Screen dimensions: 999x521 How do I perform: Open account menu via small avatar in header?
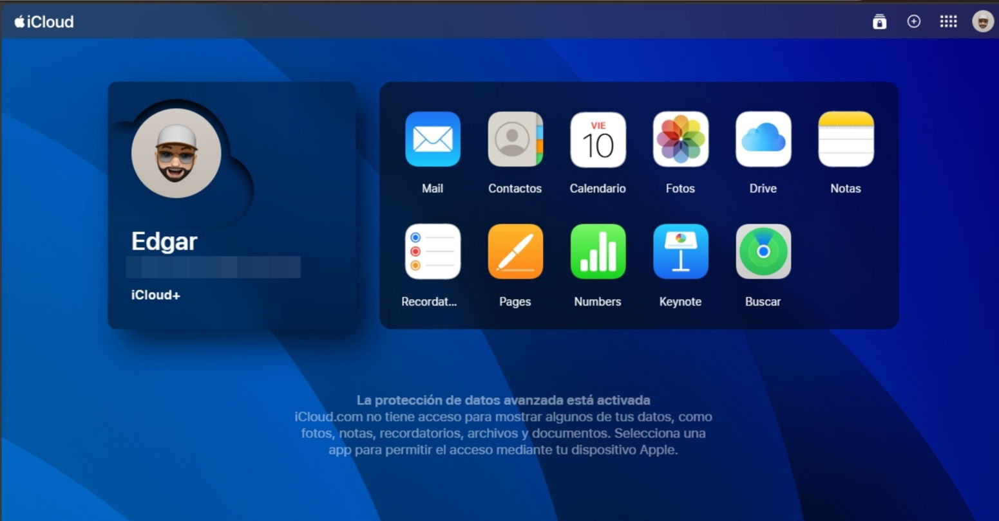point(983,21)
